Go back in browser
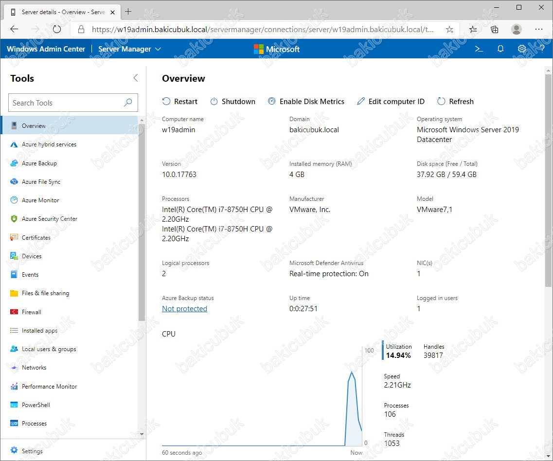The width and height of the screenshot is (553, 461). coord(14,29)
